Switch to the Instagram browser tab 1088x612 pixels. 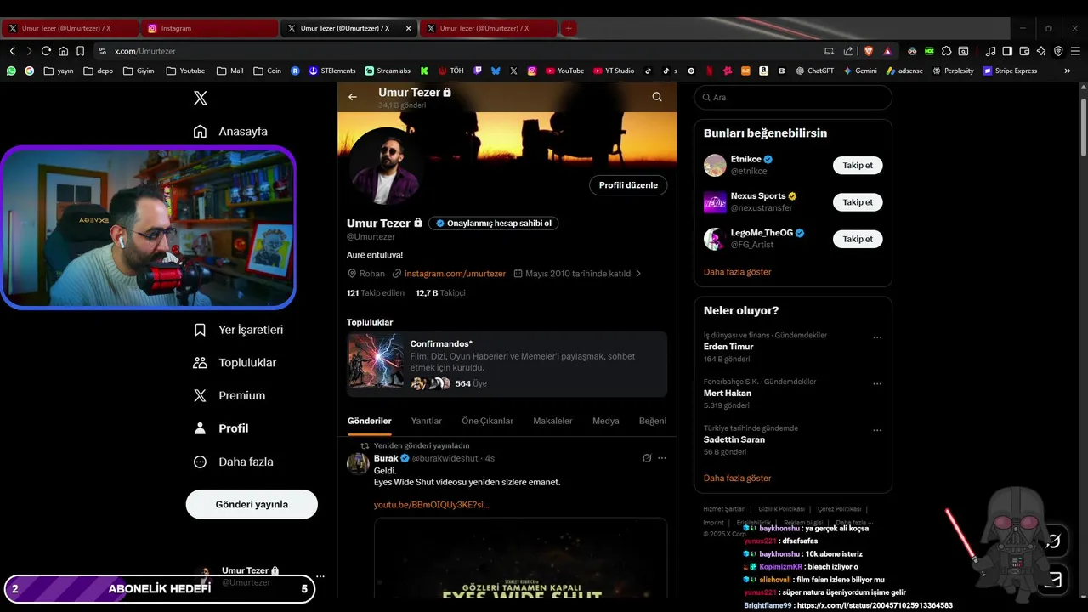coord(208,28)
